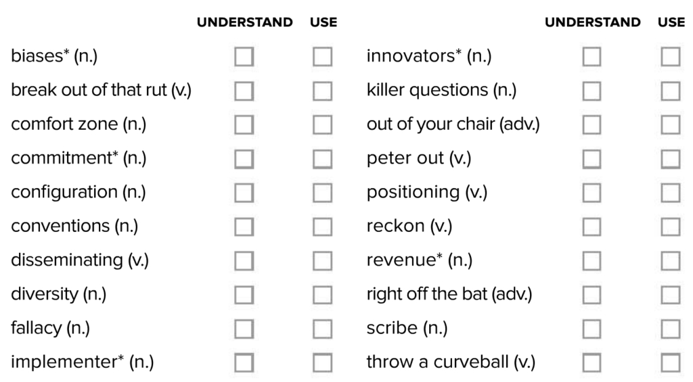The height and width of the screenshot is (382, 693).
Task: Tick Understand for break out of that rut
Action: pos(244,91)
